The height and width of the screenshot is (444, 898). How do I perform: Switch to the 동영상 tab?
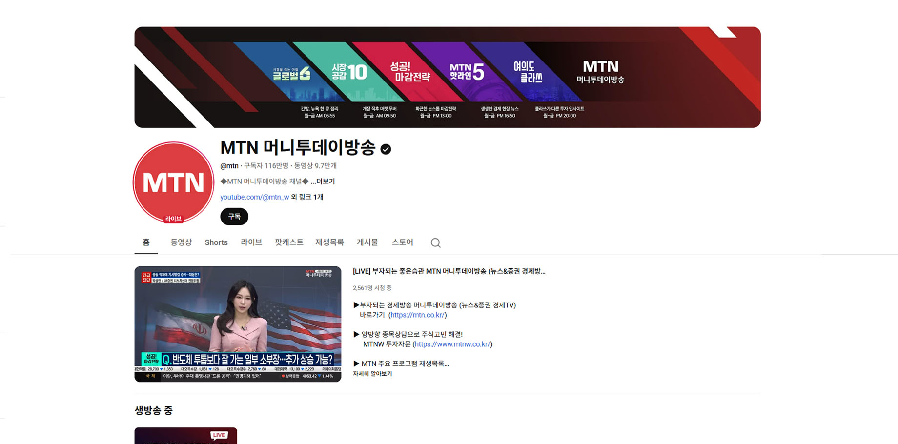tap(181, 242)
